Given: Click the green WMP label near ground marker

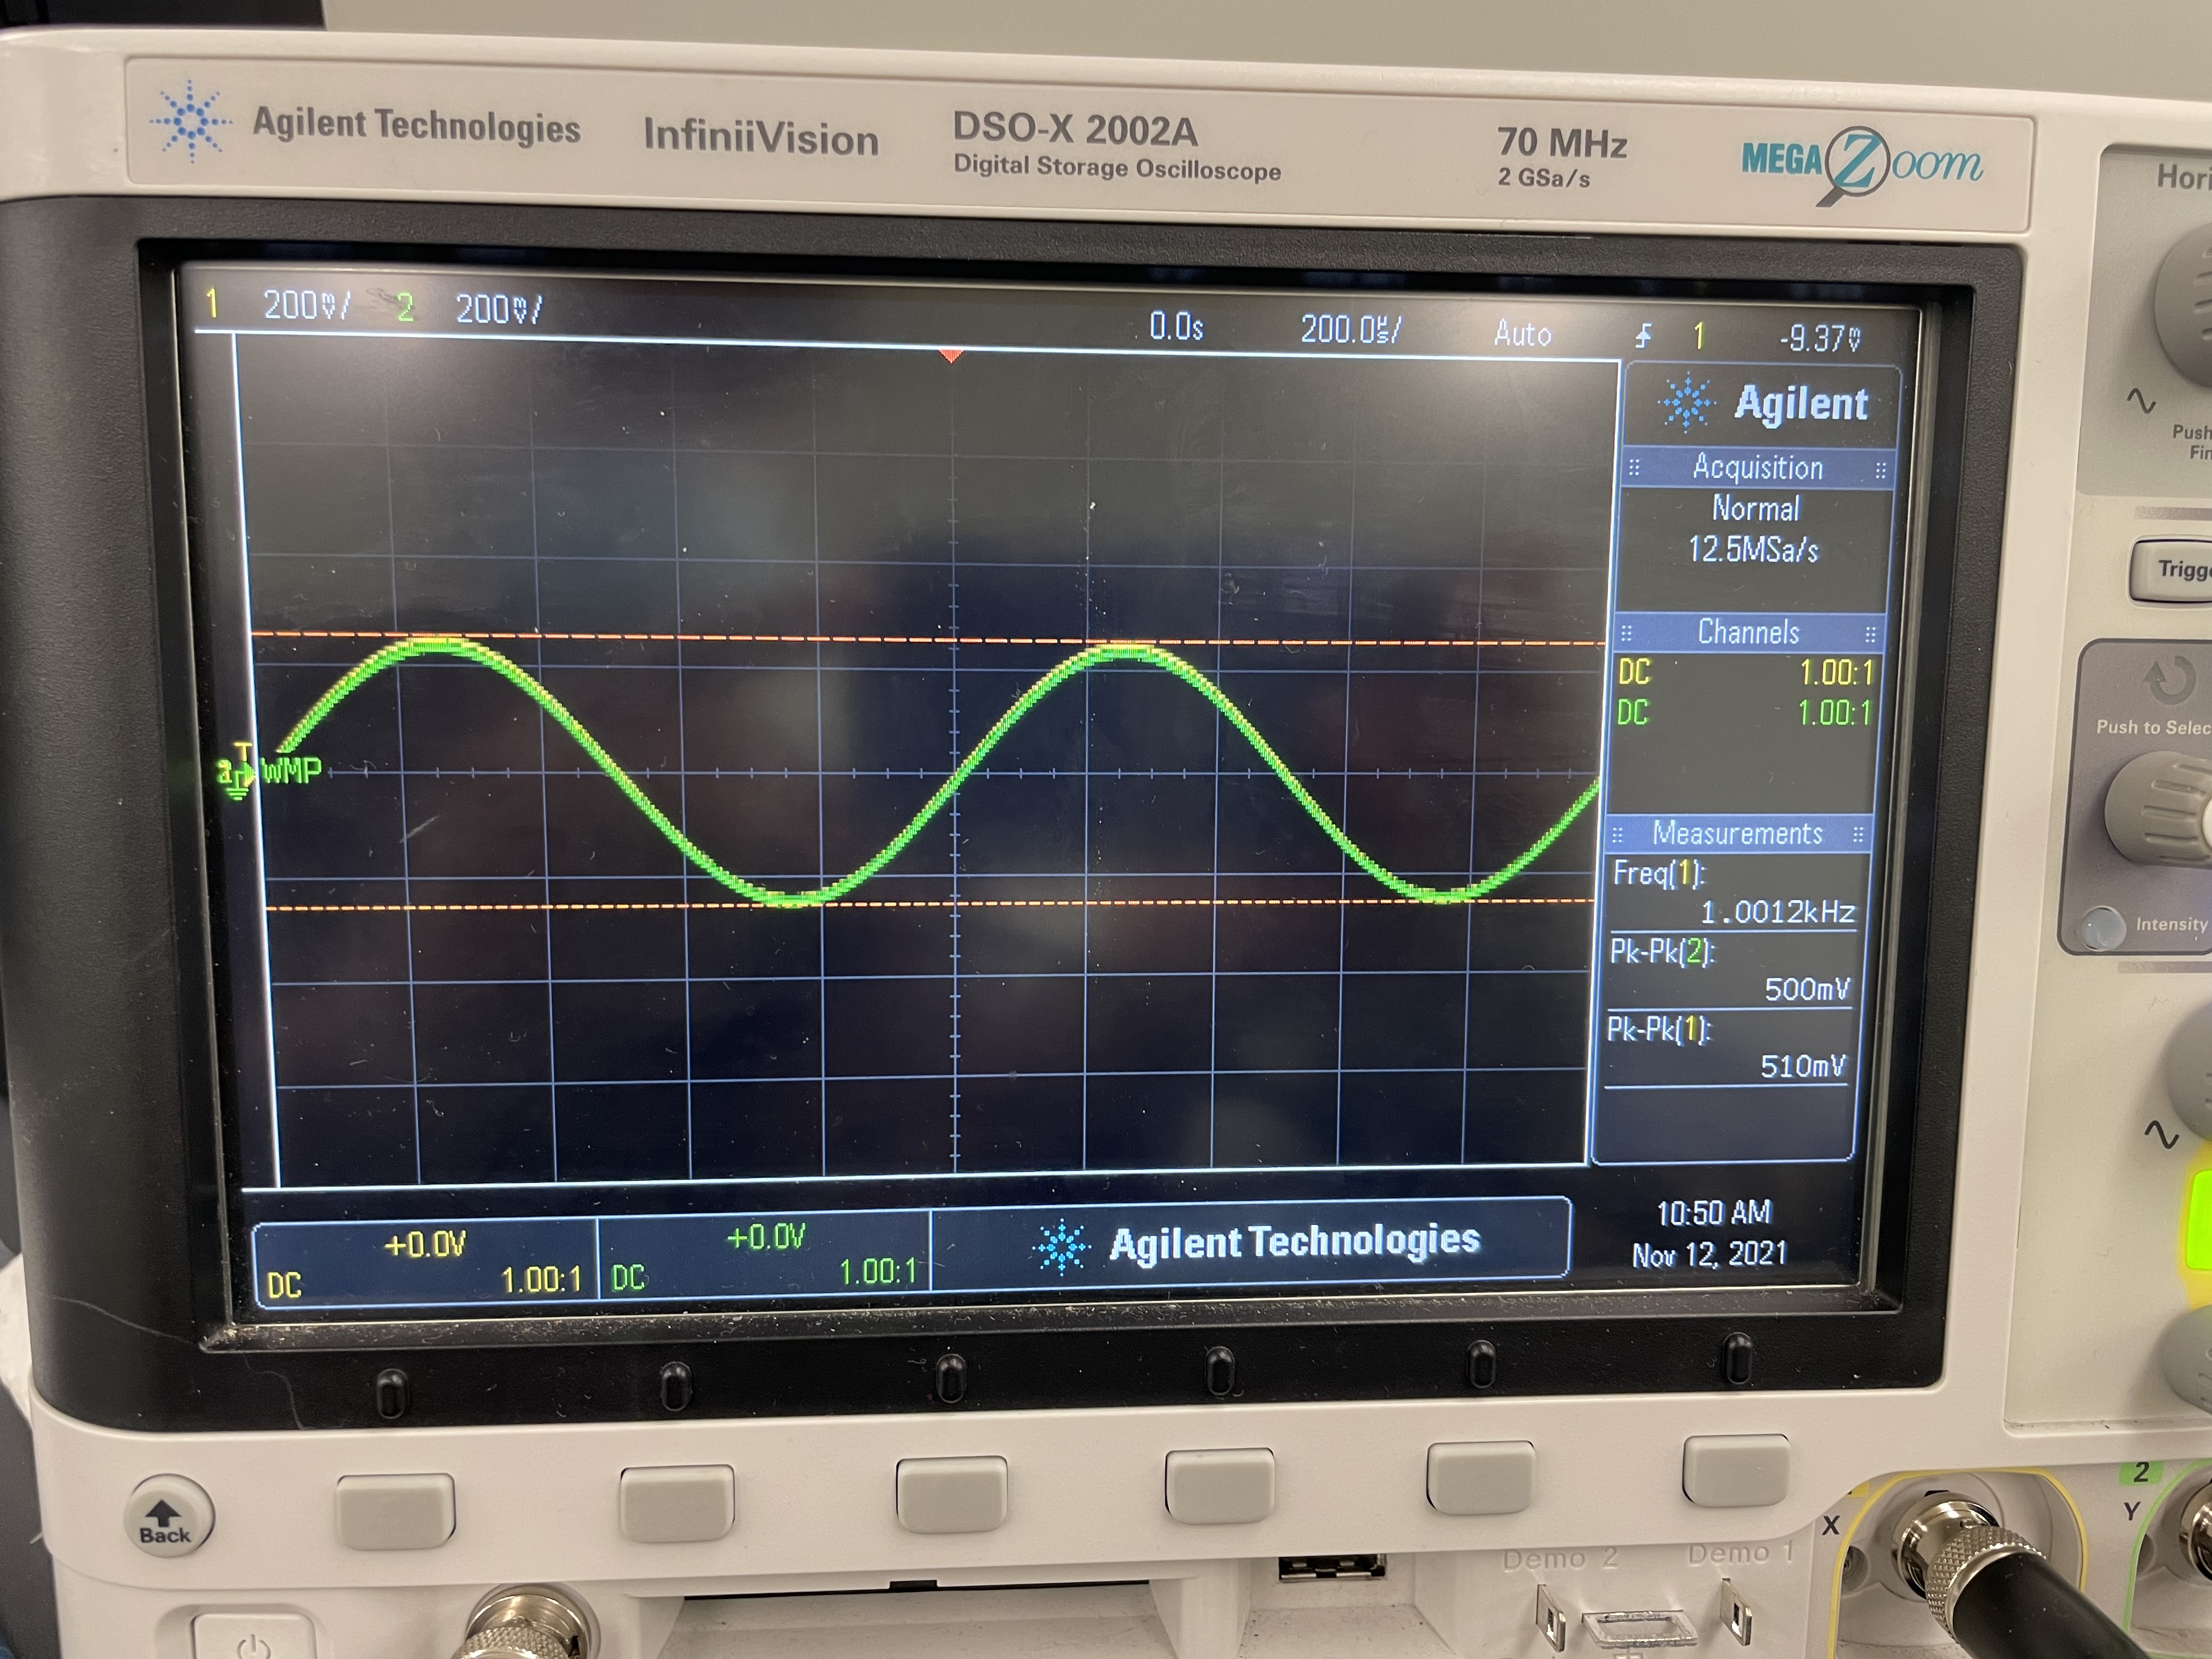Looking at the screenshot, I should click(x=291, y=771).
